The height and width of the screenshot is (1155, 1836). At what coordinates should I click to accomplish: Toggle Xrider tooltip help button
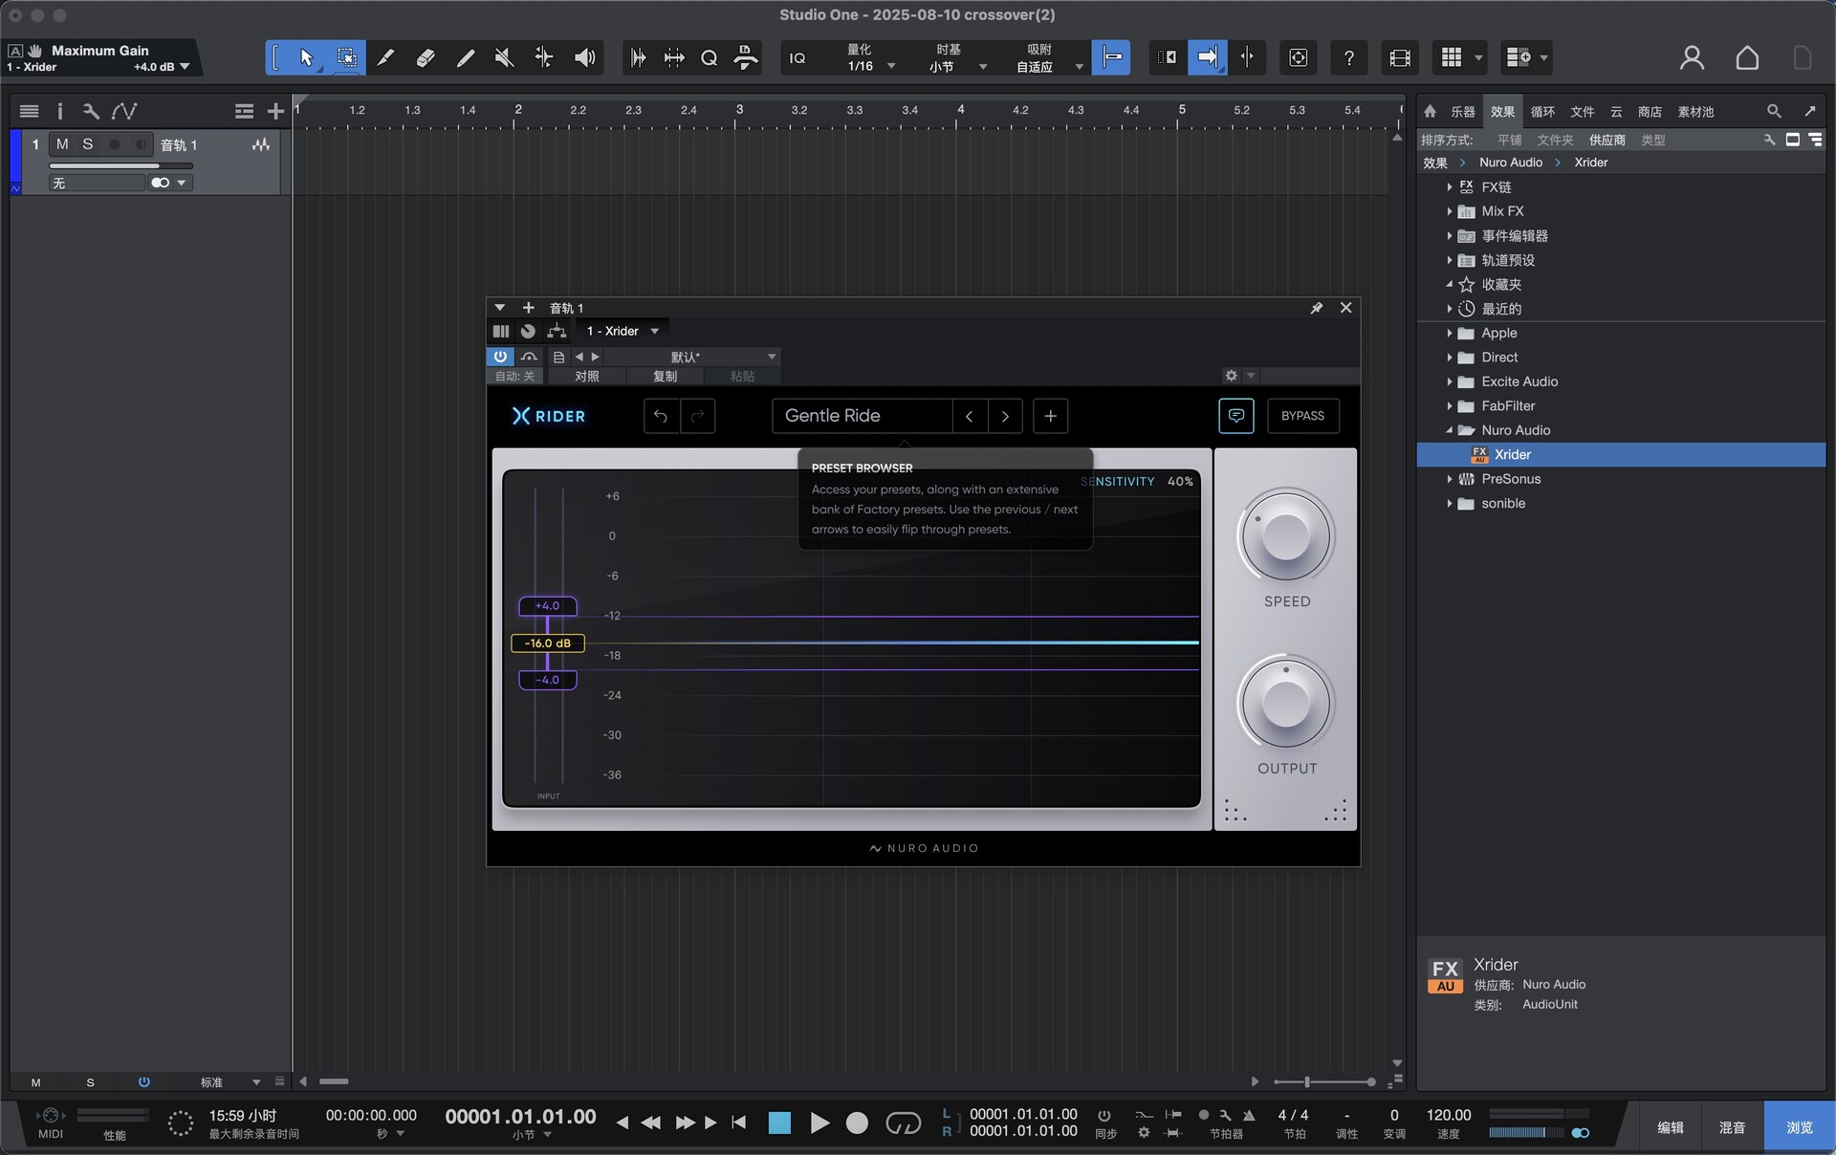click(1236, 416)
